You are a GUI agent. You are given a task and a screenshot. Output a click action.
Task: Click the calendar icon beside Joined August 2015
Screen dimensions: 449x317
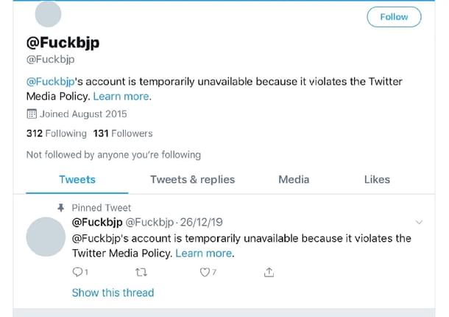point(31,114)
